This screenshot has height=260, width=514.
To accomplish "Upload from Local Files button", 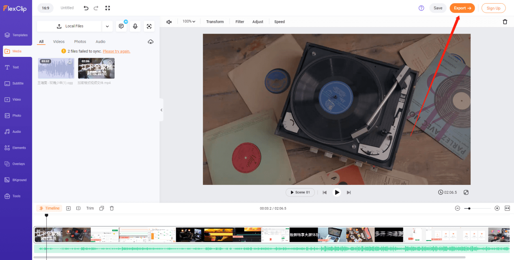I will coord(69,26).
